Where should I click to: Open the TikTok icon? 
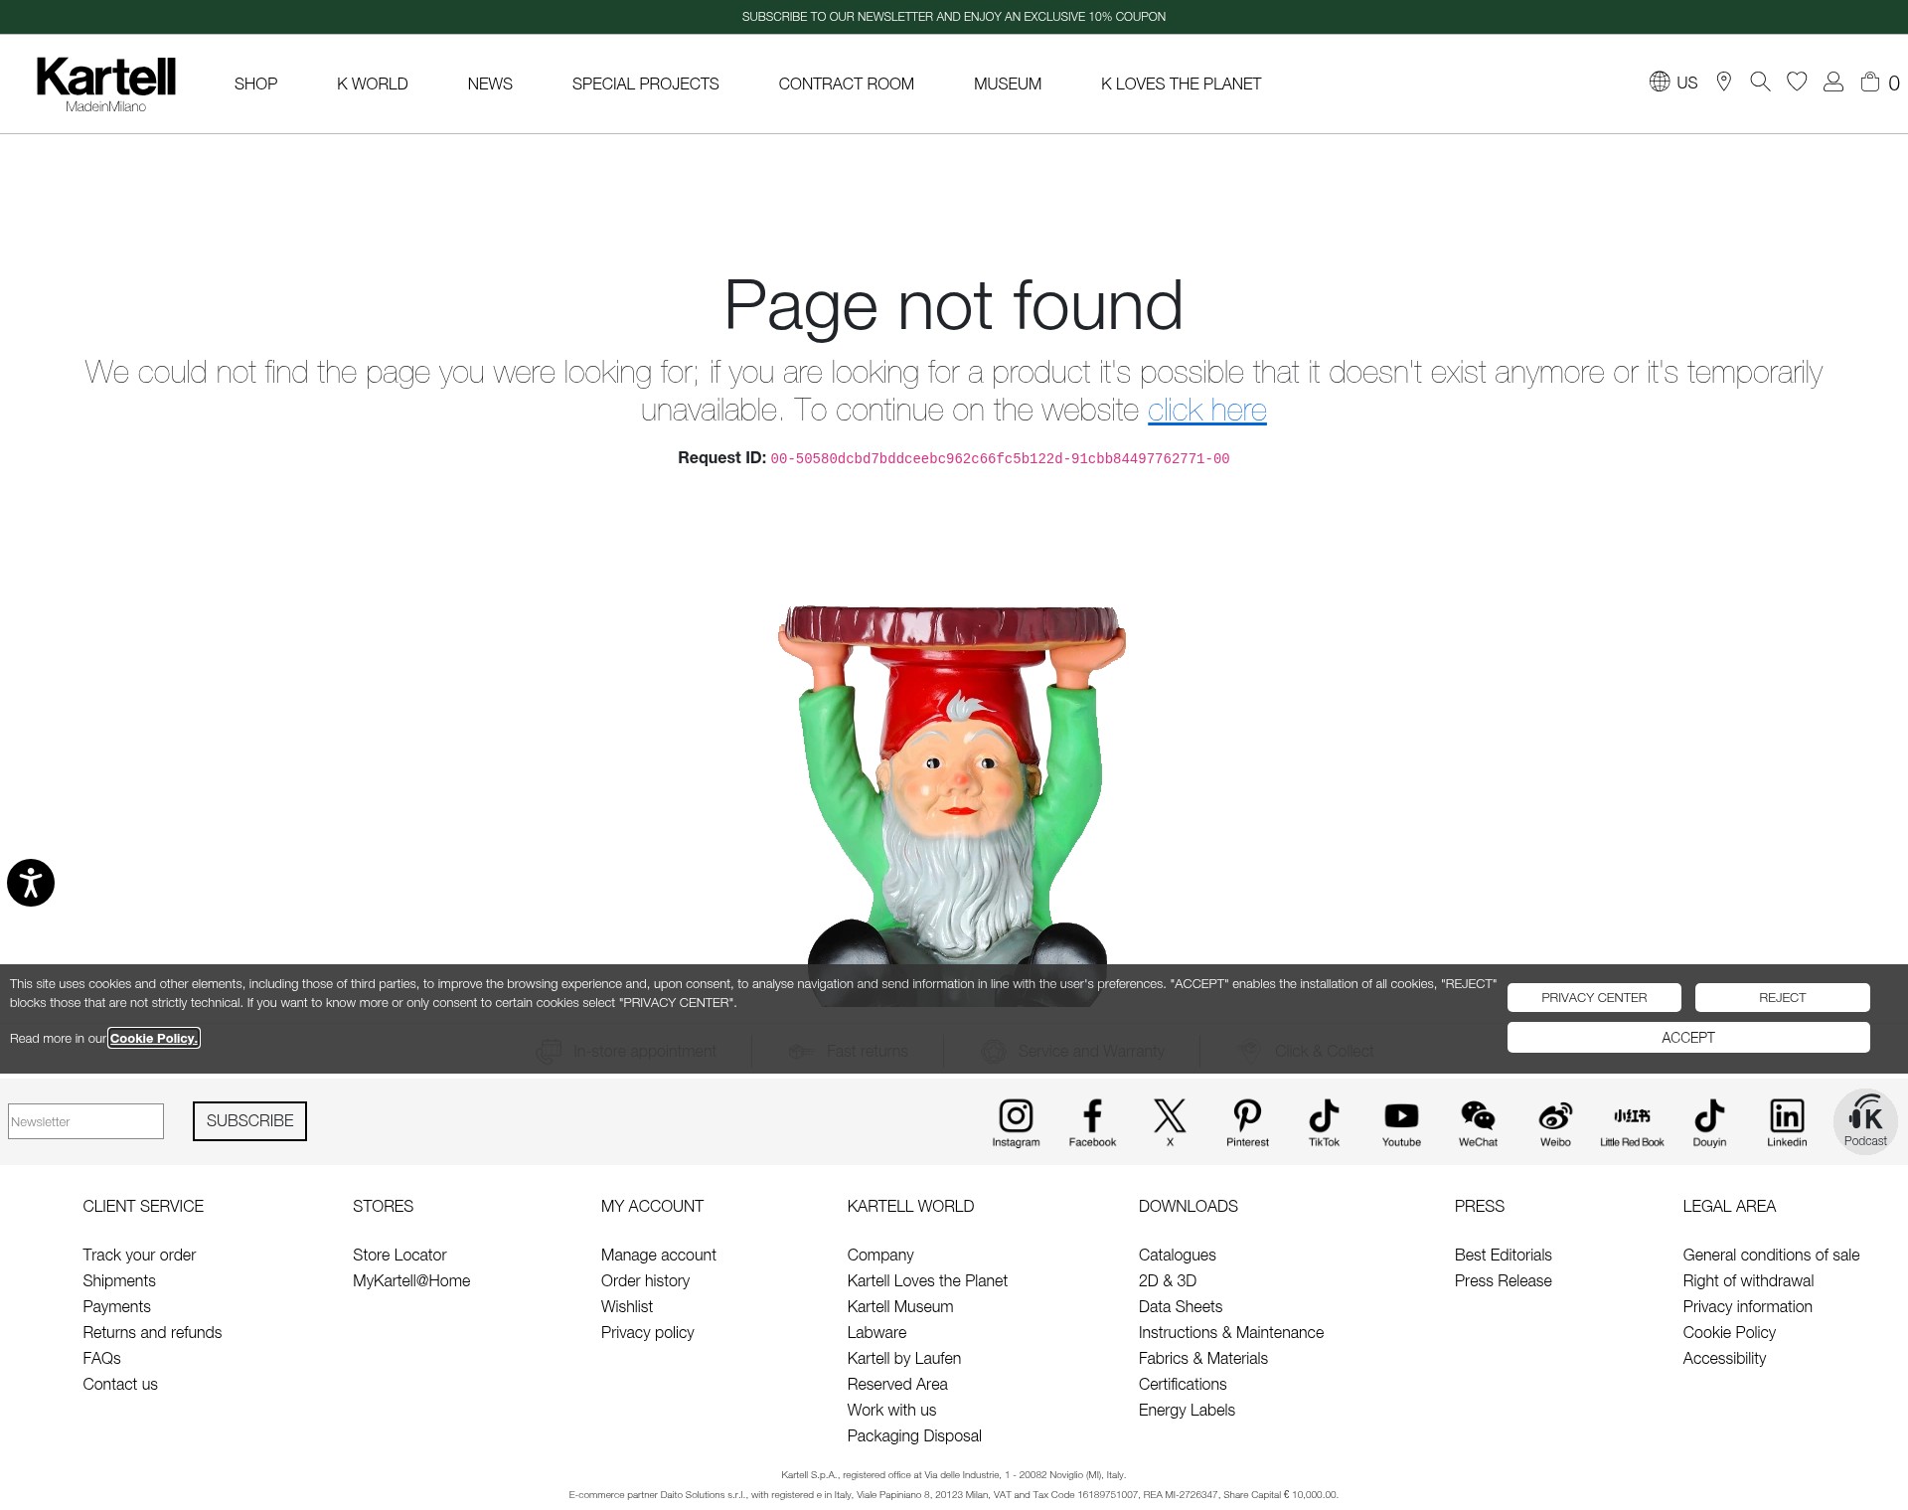pyautogui.click(x=1324, y=1122)
